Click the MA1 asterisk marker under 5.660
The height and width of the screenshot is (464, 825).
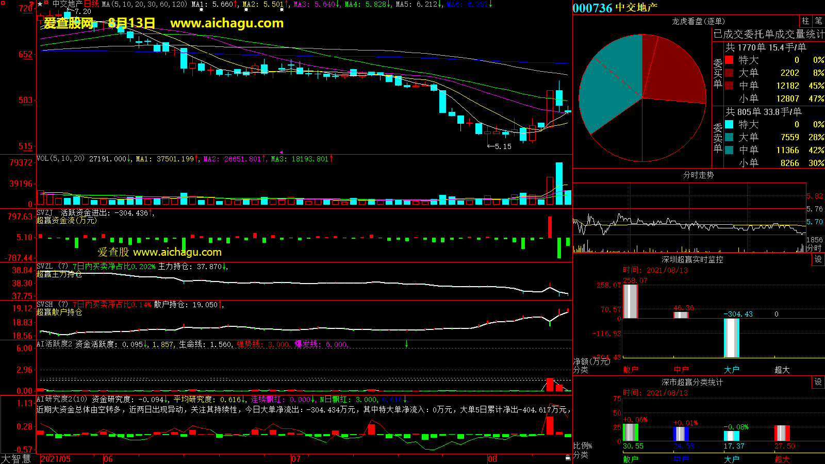pyautogui.click(x=201, y=10)
